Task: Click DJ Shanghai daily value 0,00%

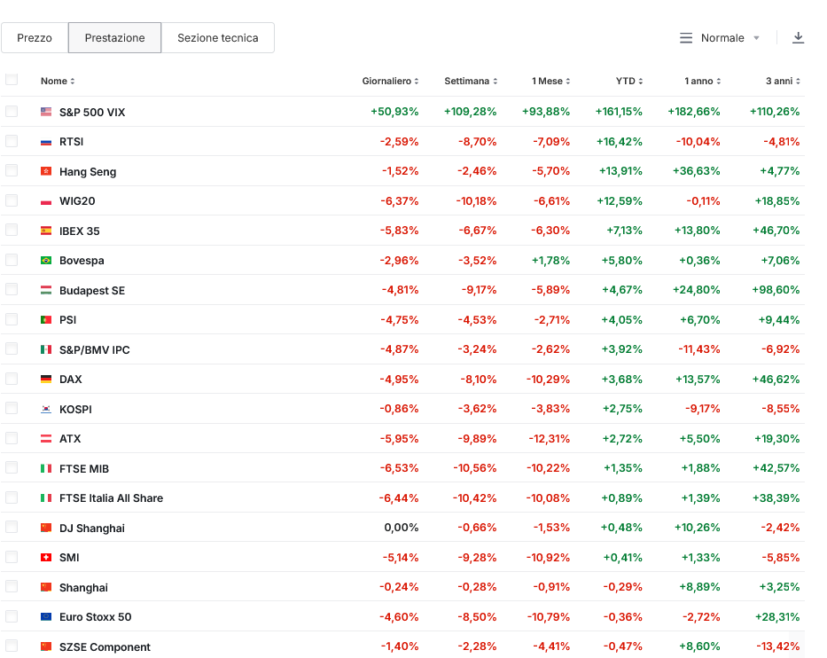Action: point(402,528)
